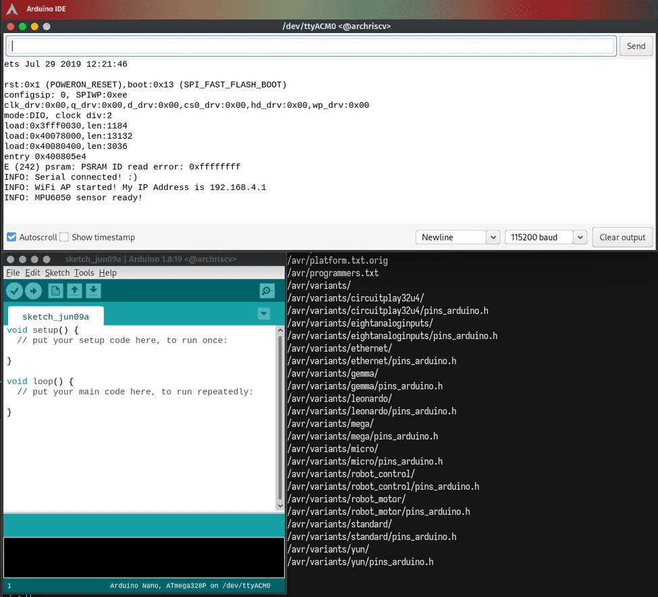658x597 pixels.
Task: Save the current sketch
Action: point(93,290)
